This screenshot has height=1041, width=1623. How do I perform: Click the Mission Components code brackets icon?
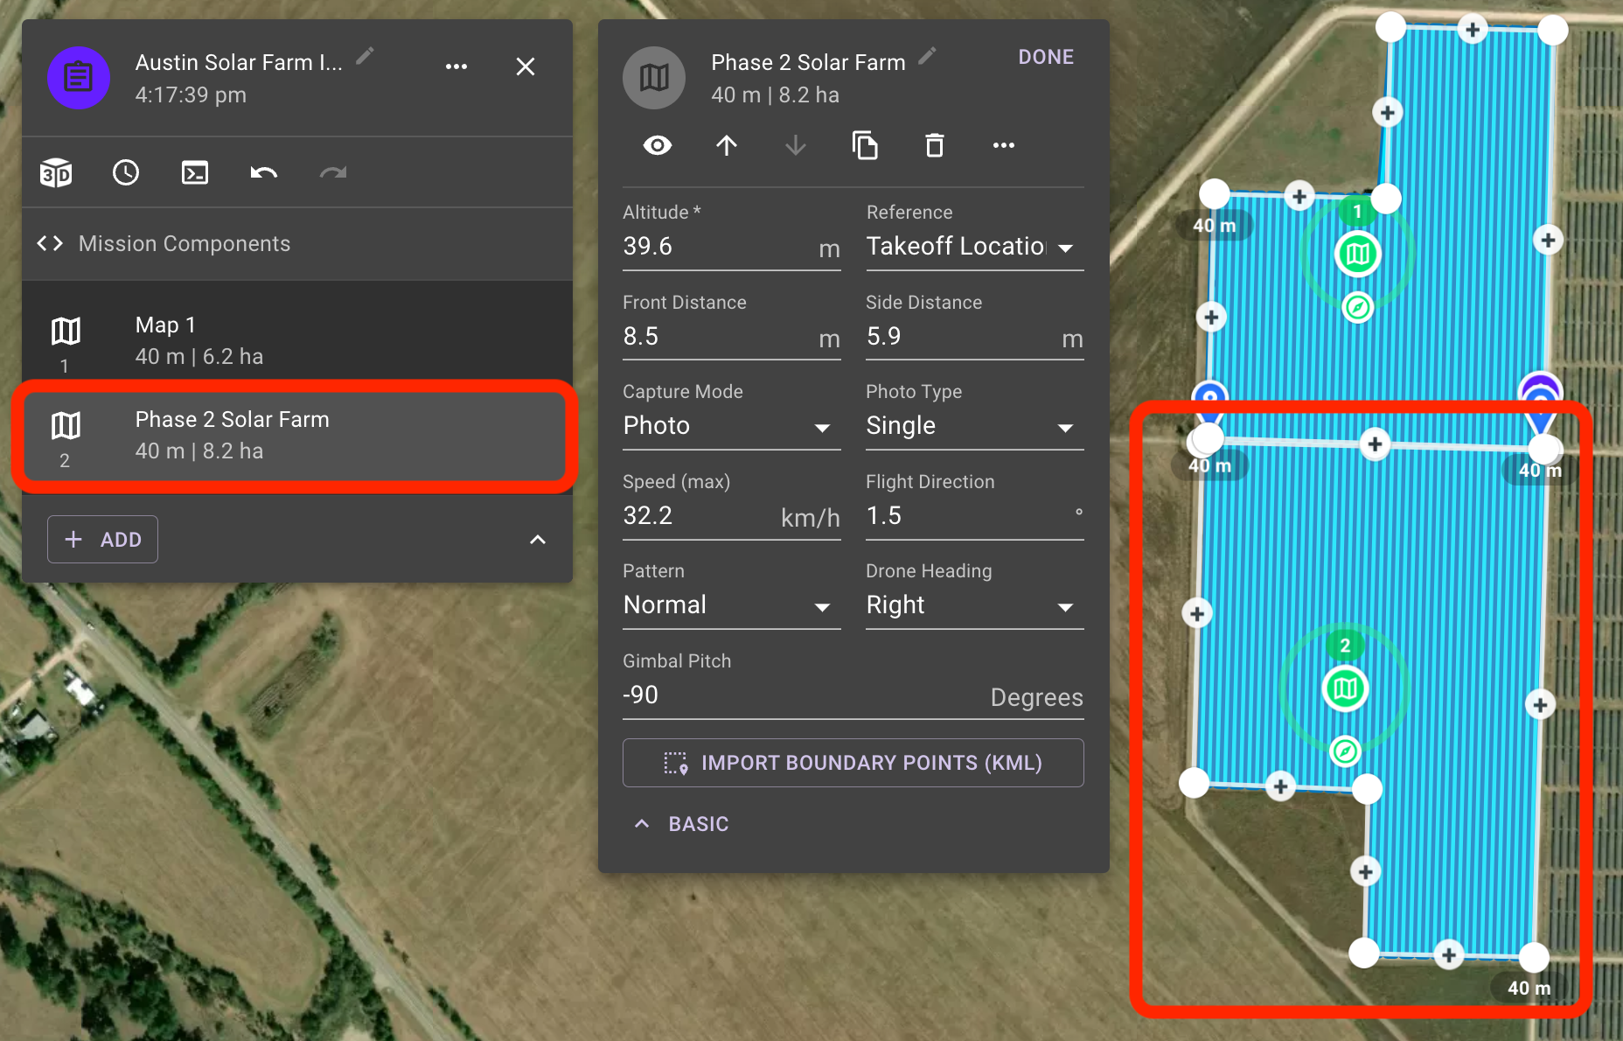click(50, 243)
